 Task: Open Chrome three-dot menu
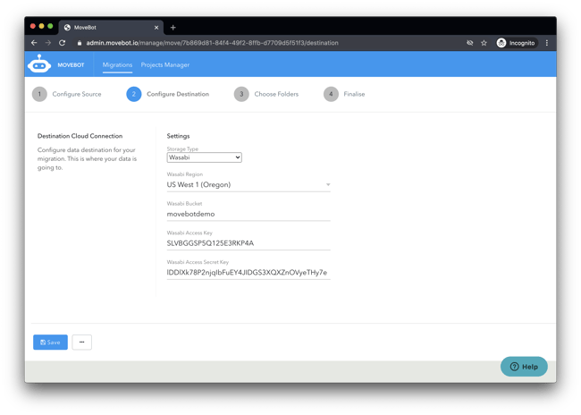tap(547, 43)
